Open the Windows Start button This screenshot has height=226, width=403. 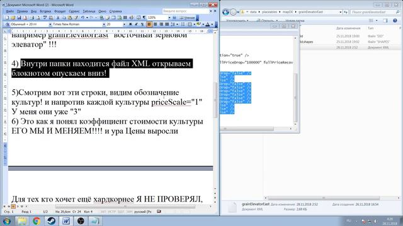(6, 221)
